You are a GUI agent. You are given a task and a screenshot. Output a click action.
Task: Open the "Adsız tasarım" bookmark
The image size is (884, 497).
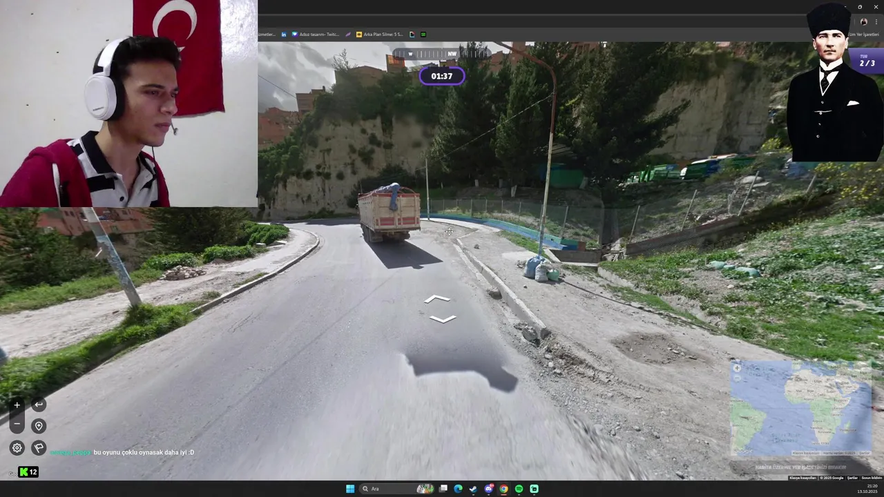click(x=316, y=35)
